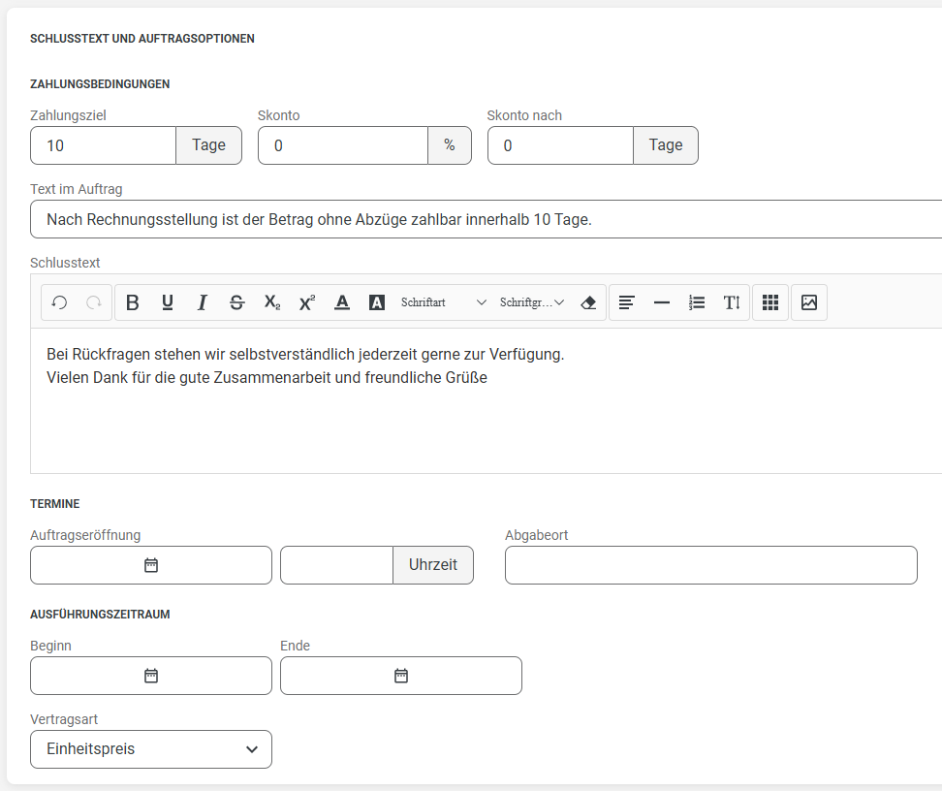This screenshot has height=791, width=942.
Task: Open the Vertragsart Einheitspreis dropdown
Action: (x=151, y=749)
